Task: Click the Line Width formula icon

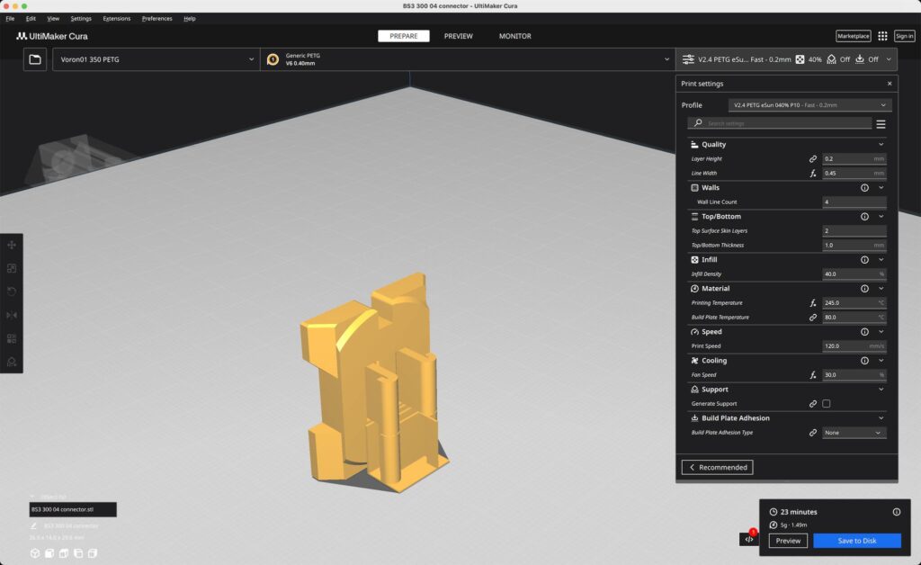Action: (x=813, y=174)
